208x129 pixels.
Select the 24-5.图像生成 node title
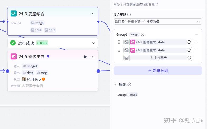click(32, 57)
